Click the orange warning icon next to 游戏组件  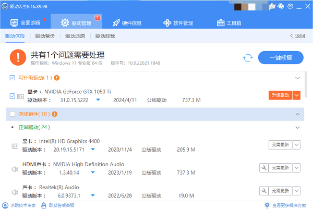pos(54,114)
